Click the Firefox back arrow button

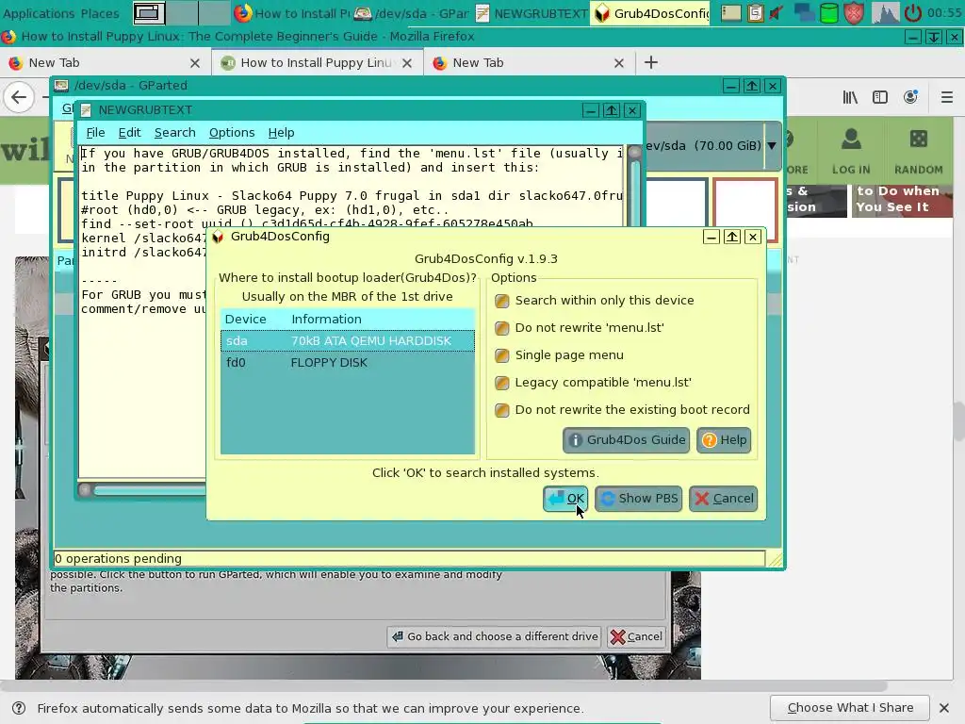[x=19, y=97]
